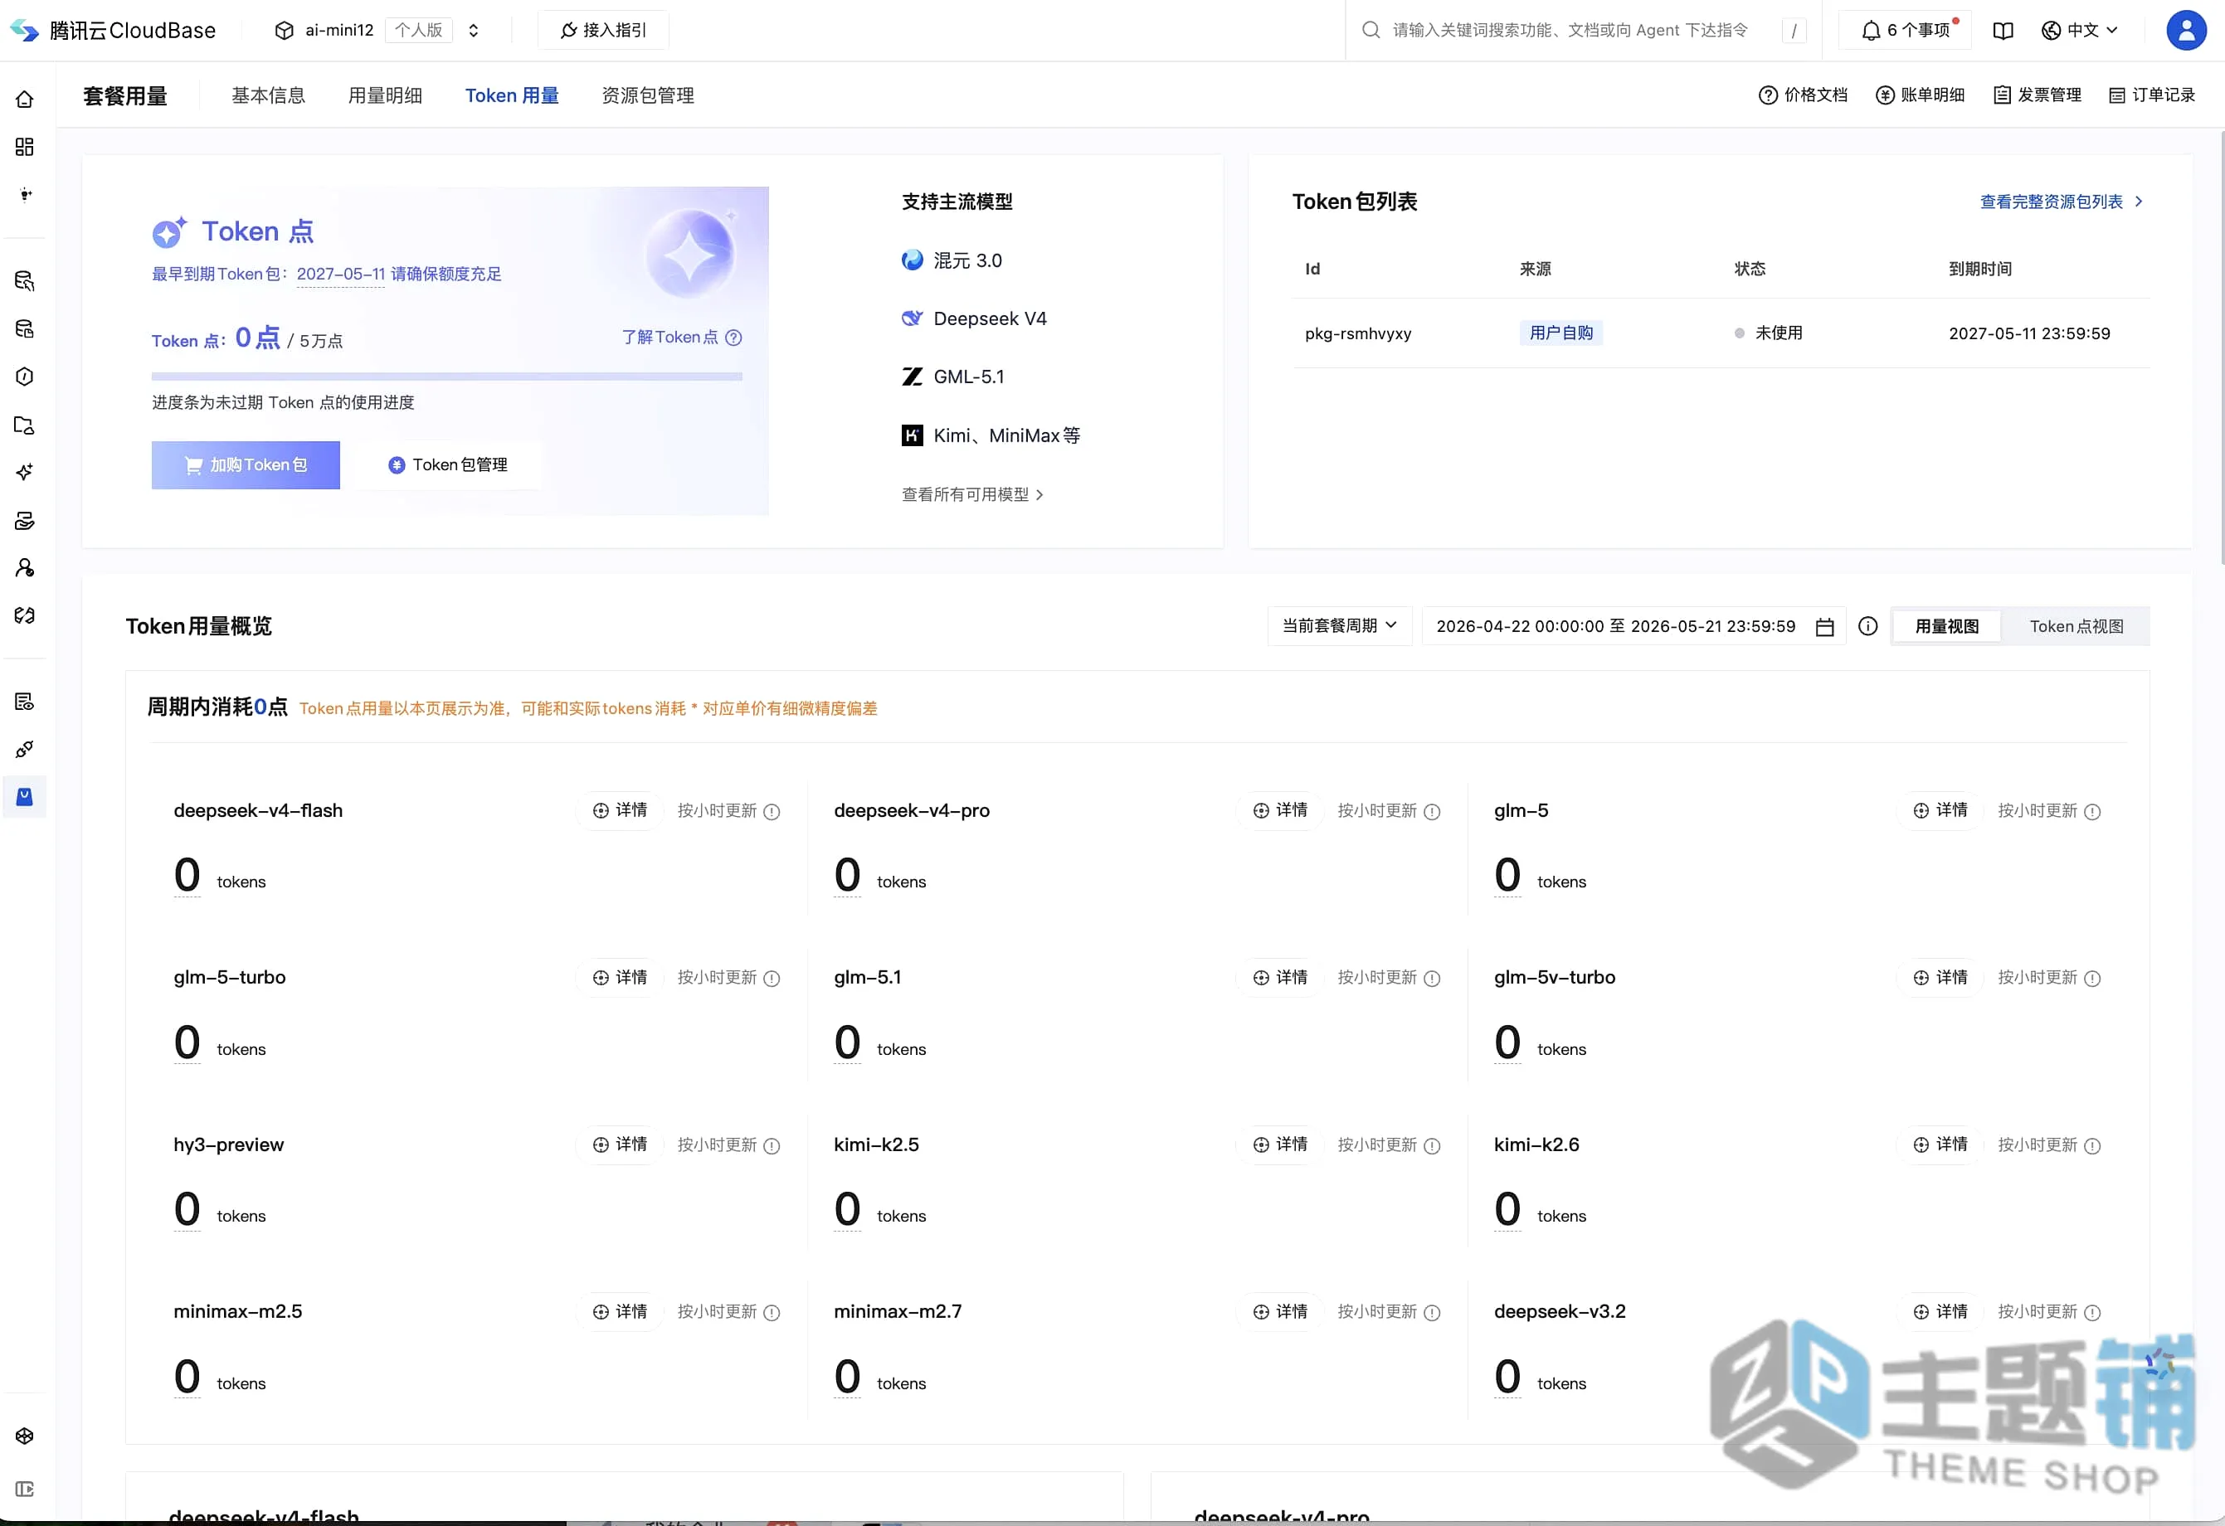2225x1526 pixels.
Task: Open the calendar icon in date range field
Action: (1825, 627)
